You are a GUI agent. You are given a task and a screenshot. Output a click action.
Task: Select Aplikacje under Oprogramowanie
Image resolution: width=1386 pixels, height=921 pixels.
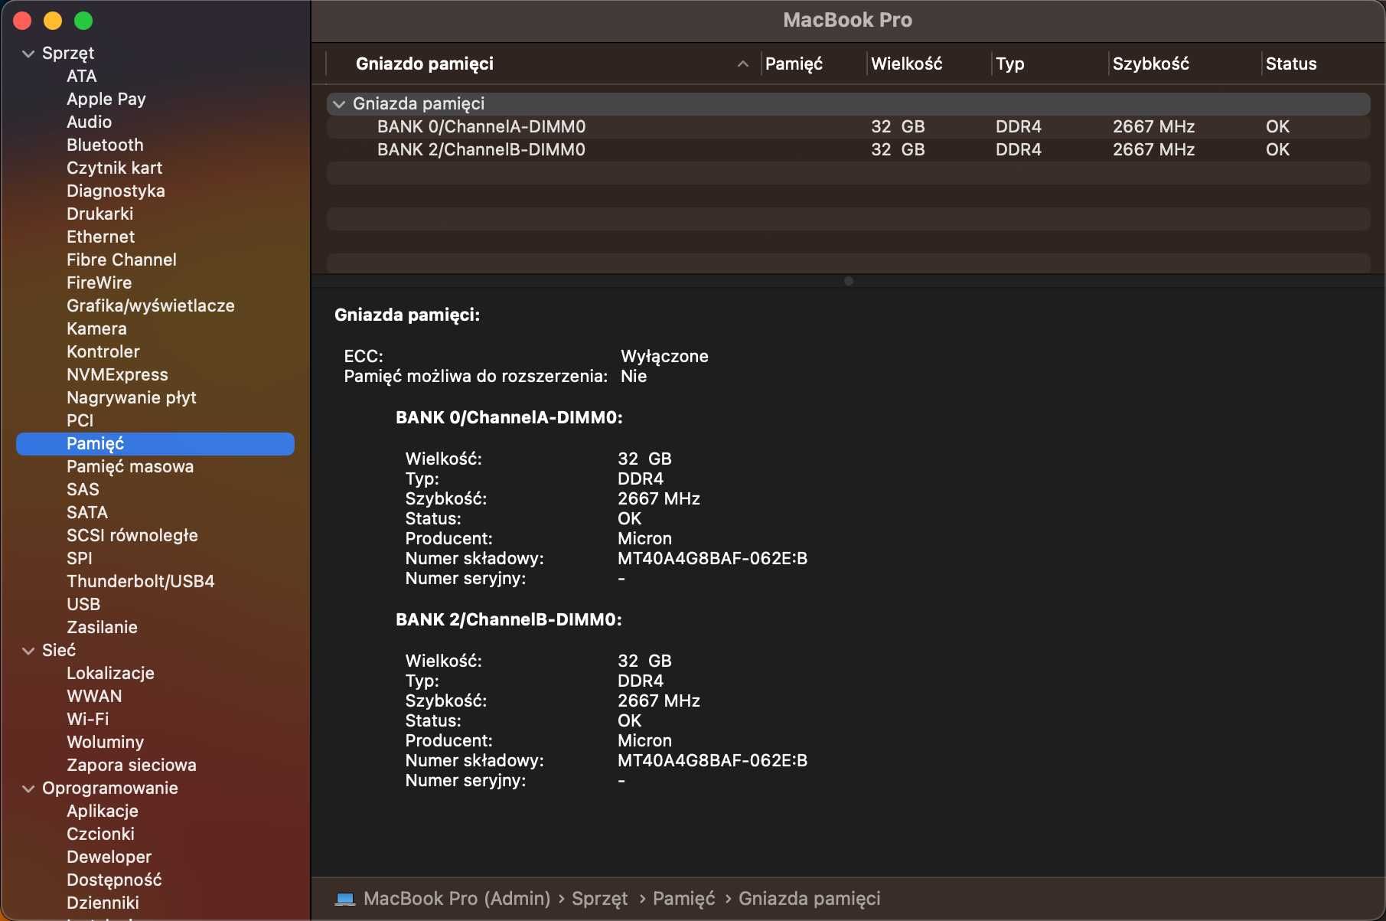pos(102,812)
